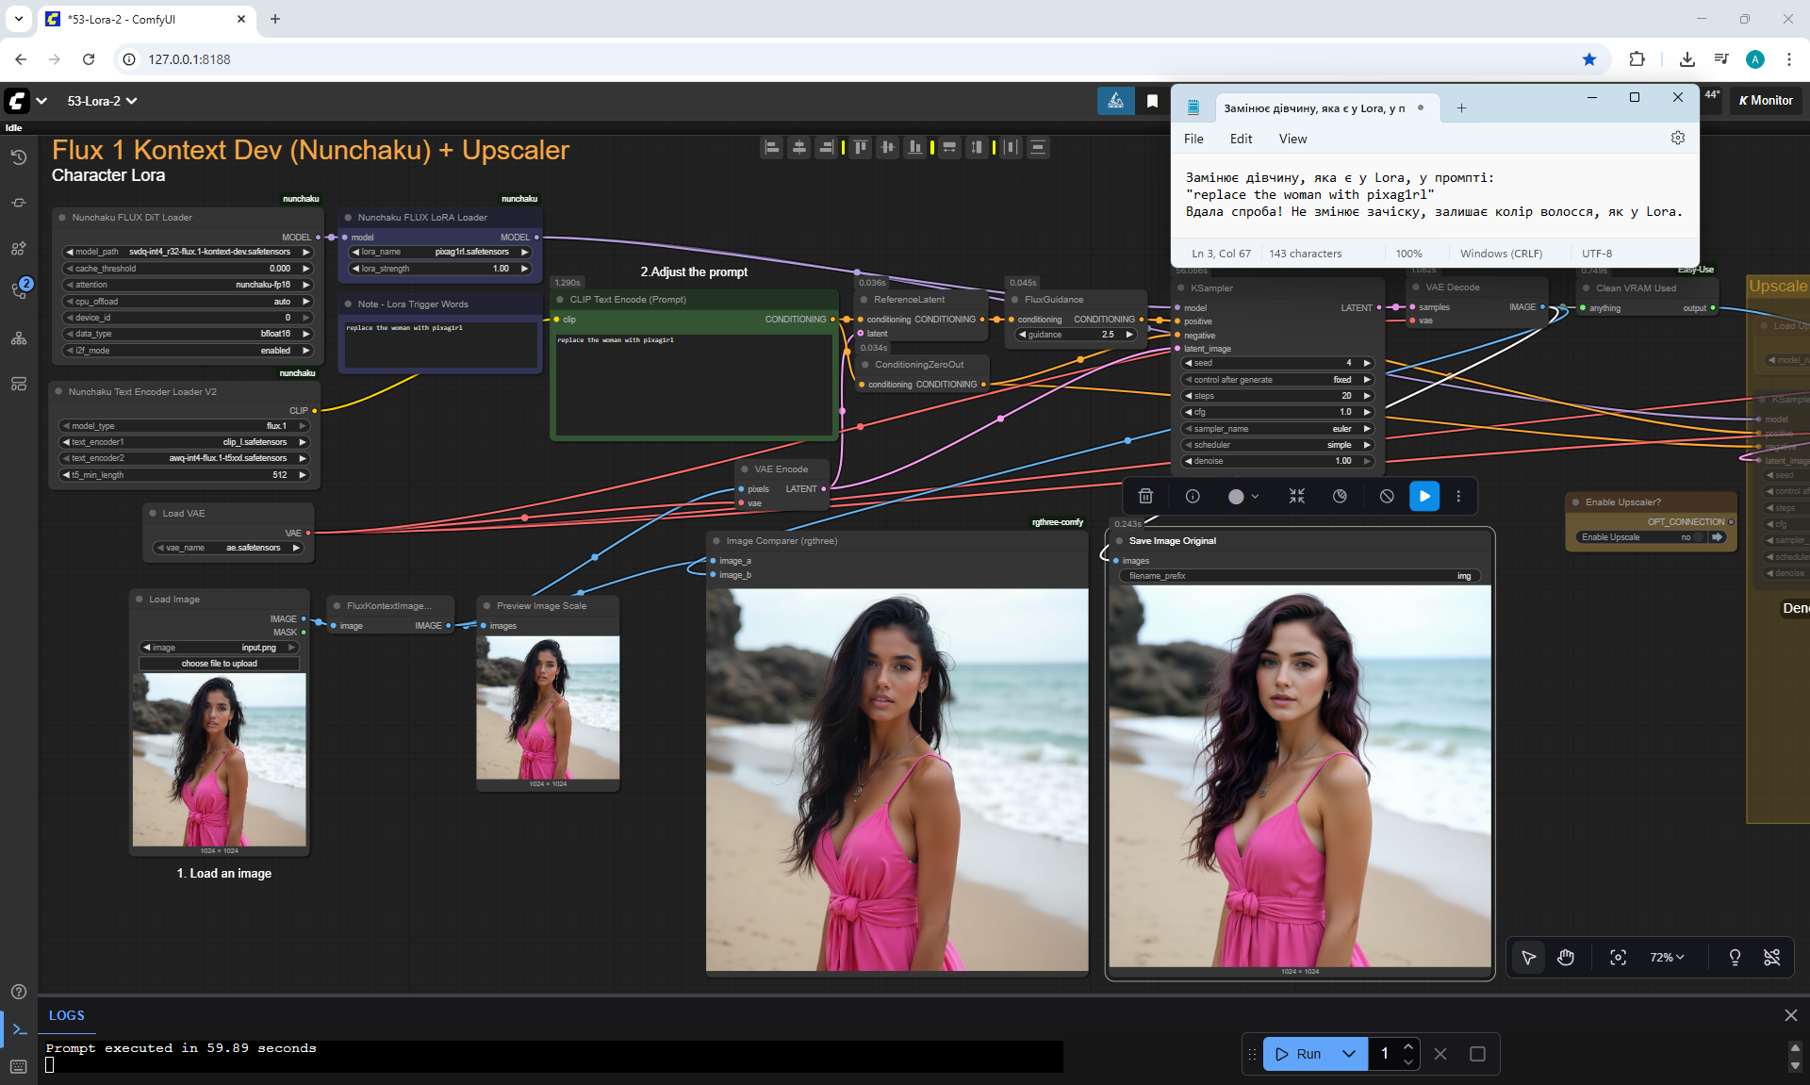Open the View menu in Notepad
The image size is (1810, 1085).
point(1292,139)
